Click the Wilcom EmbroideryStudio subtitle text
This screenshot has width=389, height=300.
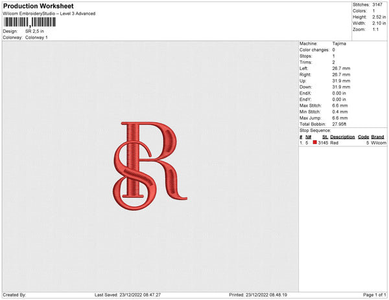[49, 14]
